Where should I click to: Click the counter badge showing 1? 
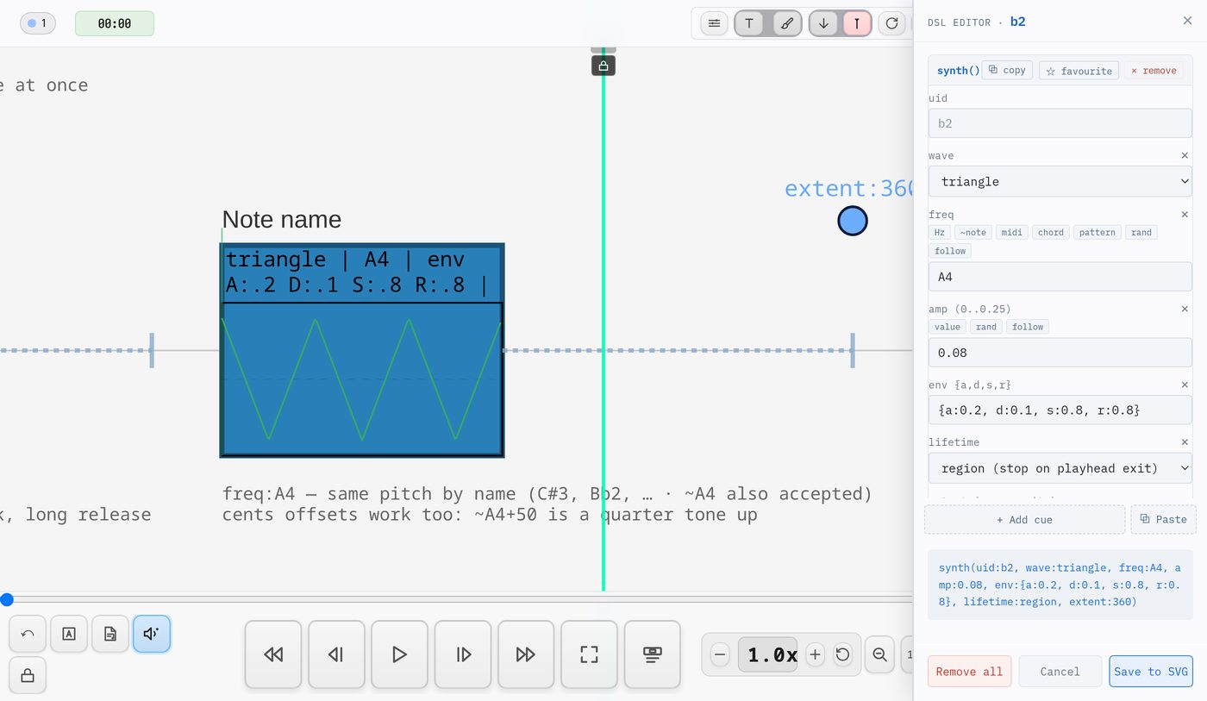38,23
